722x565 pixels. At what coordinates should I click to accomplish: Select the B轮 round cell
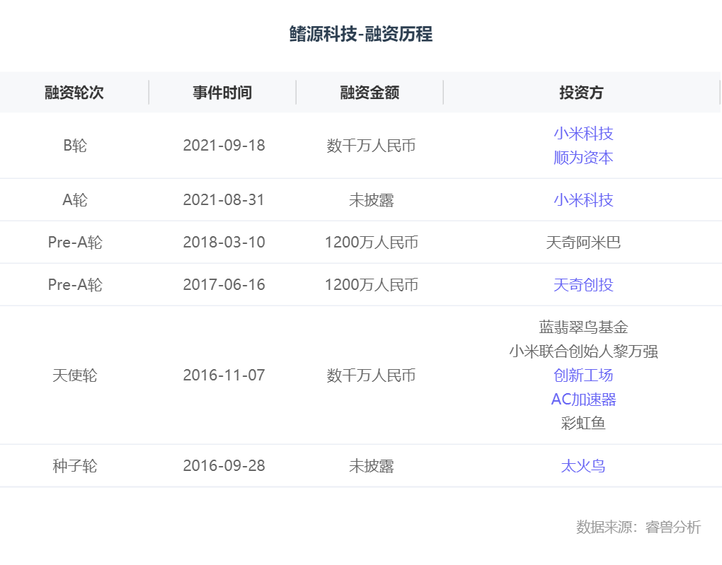(x=74, y=146)
